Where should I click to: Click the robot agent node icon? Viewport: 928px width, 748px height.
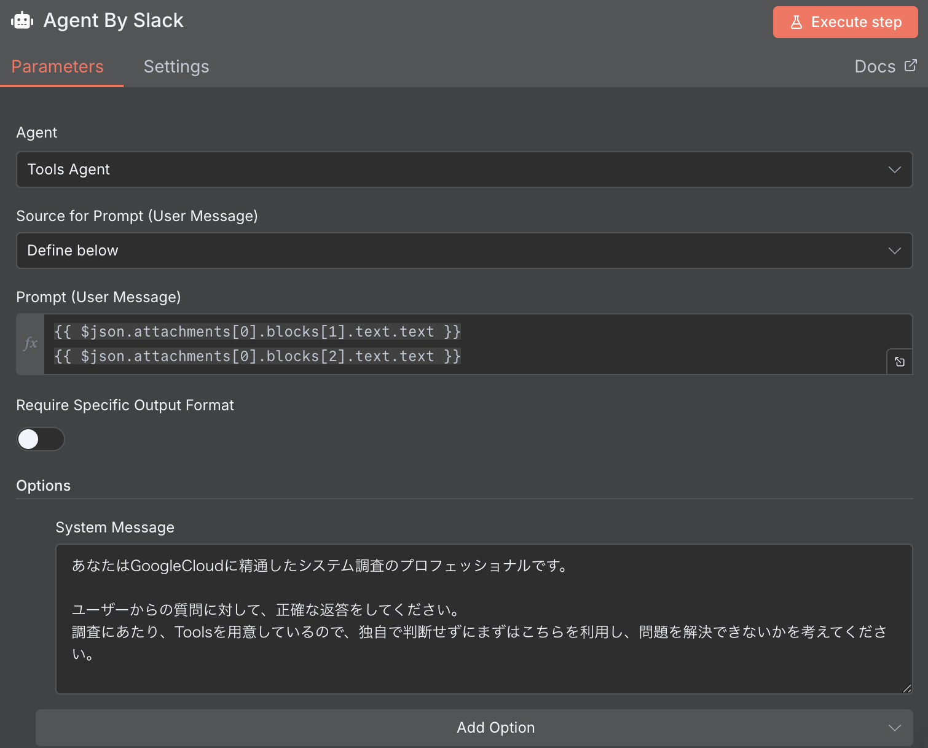click(x=22, y=20)
